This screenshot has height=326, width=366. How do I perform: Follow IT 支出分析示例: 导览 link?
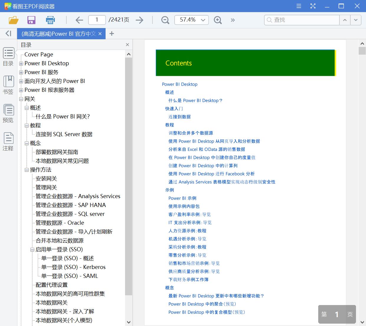(190, 222)
